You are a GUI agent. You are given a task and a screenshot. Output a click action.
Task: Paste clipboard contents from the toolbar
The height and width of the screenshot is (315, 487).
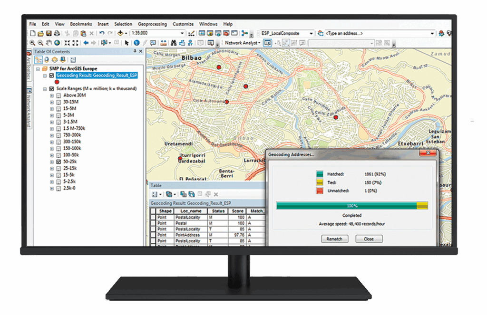coord(83,33)
